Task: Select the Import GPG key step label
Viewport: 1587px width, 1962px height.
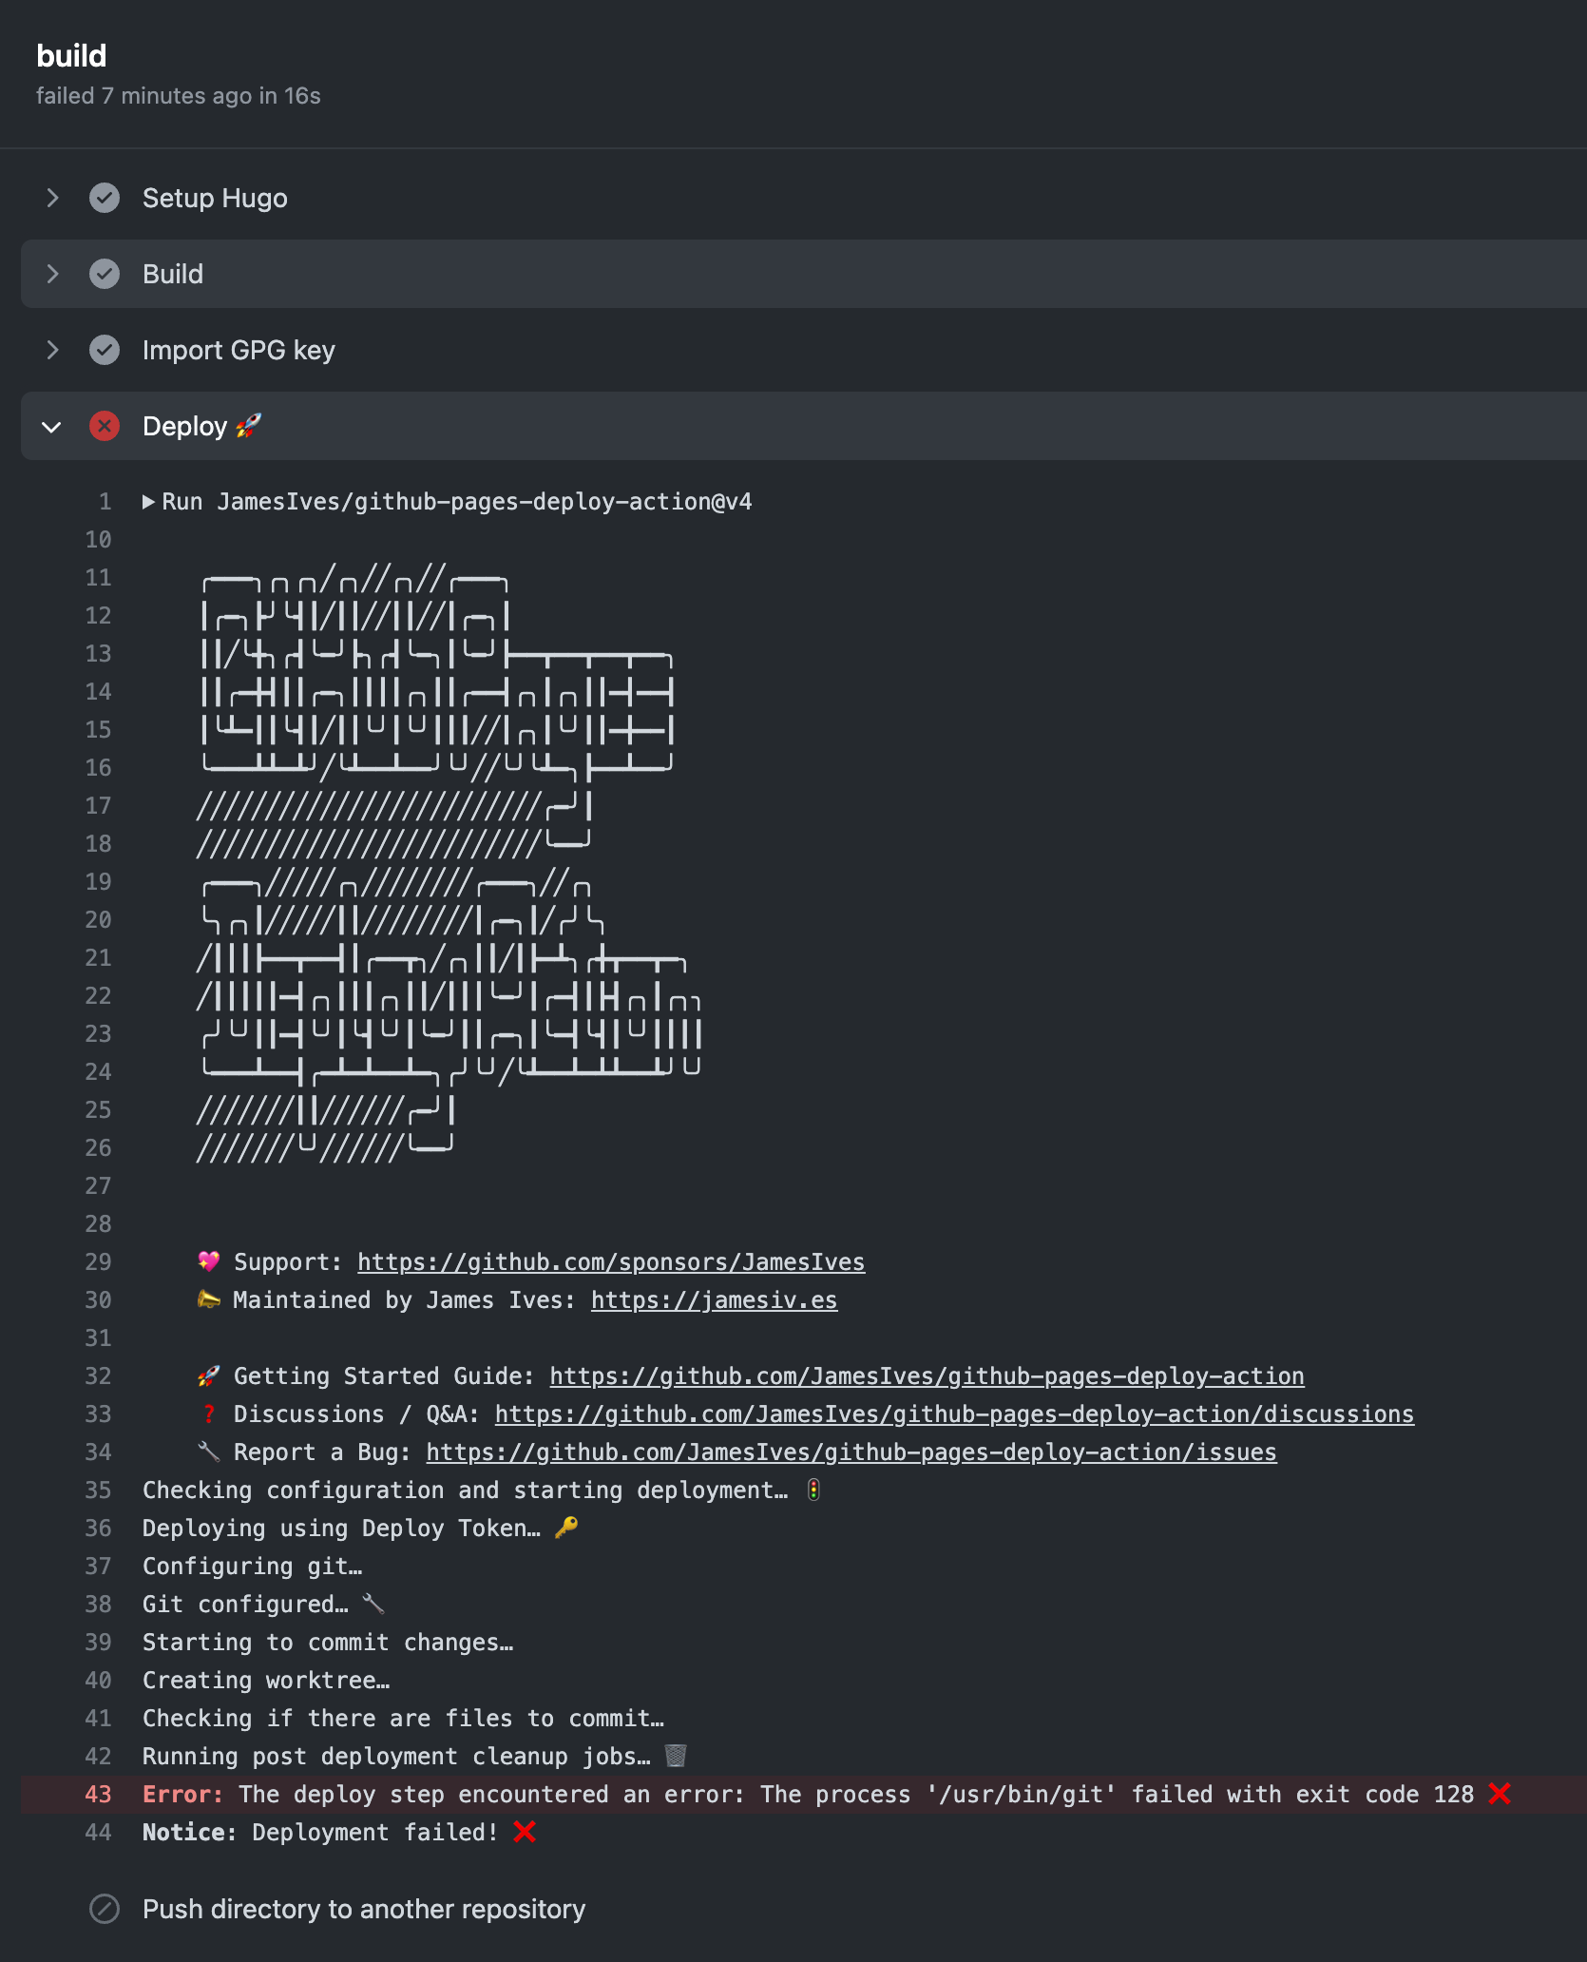Action: click(239, 350)
